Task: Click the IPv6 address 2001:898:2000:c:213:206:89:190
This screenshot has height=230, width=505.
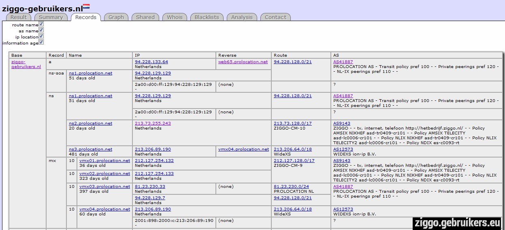Action: (x=174, y=220)
